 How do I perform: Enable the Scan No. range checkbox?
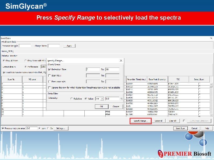50,76
